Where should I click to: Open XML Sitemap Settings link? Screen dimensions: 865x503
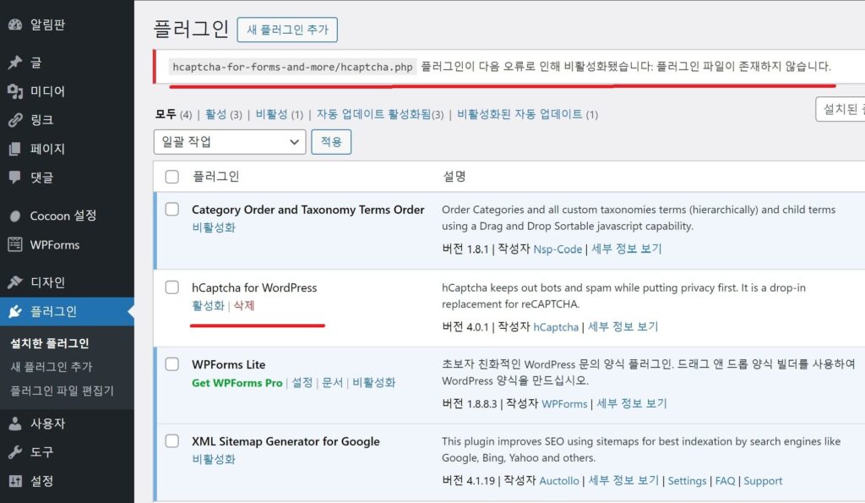687,481
